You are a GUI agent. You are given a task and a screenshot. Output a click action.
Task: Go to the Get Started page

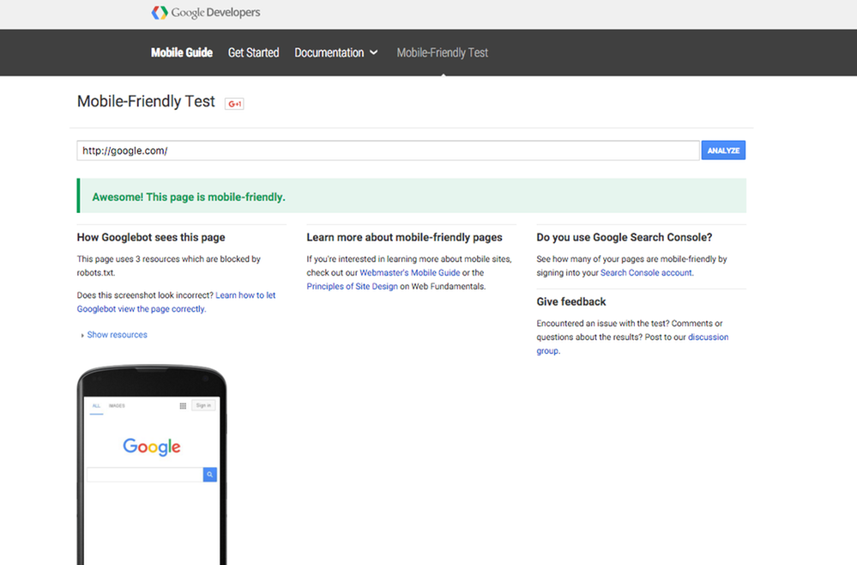pyautogui.click(x=253, y=52)
